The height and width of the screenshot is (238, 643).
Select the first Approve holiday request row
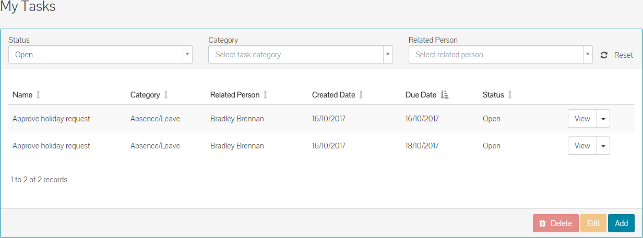[51, 119]
